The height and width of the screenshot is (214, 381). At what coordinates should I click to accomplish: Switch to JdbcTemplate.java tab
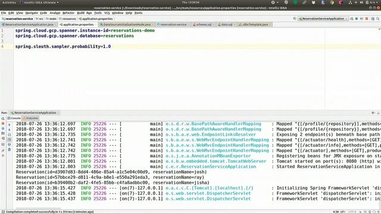(x=255, y=24)
